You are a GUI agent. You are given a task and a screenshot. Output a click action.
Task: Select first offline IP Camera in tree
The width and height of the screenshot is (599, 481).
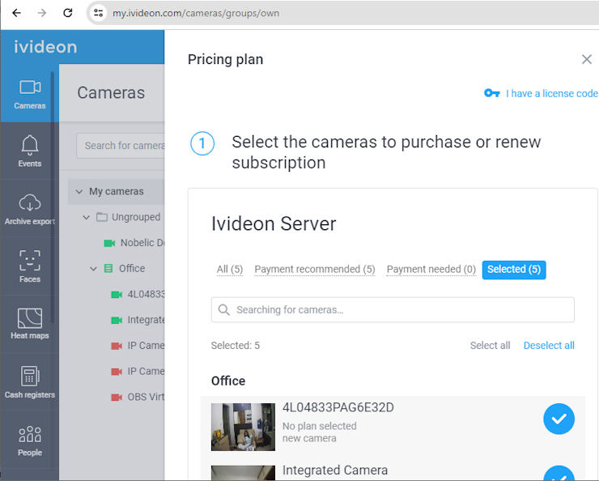[x=146, y=346]
